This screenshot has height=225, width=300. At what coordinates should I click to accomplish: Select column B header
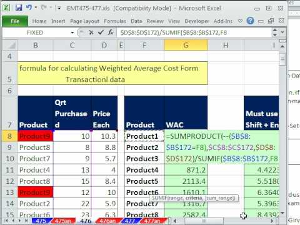tap(36, 45)
